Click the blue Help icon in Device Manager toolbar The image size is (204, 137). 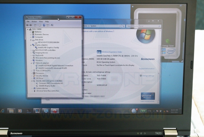(x=44, y=25)
